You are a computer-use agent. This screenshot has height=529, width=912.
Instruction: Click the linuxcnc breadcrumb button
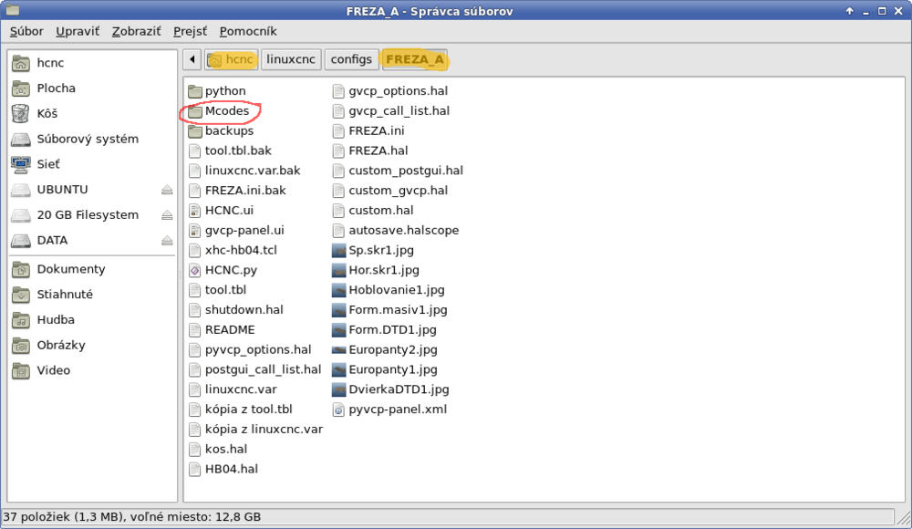290,59
